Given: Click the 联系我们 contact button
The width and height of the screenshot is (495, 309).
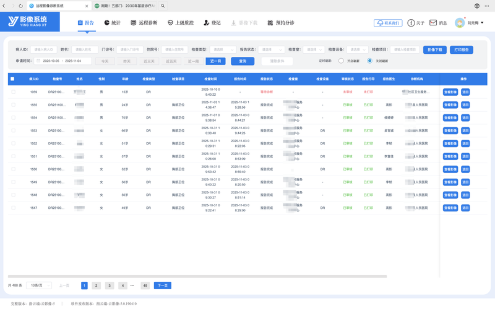Looking at the screenshot, I should [388, 23].
